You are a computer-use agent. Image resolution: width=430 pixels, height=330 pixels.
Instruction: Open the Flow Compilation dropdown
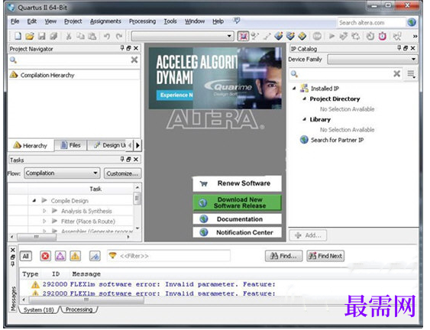[x=62, y=173]
